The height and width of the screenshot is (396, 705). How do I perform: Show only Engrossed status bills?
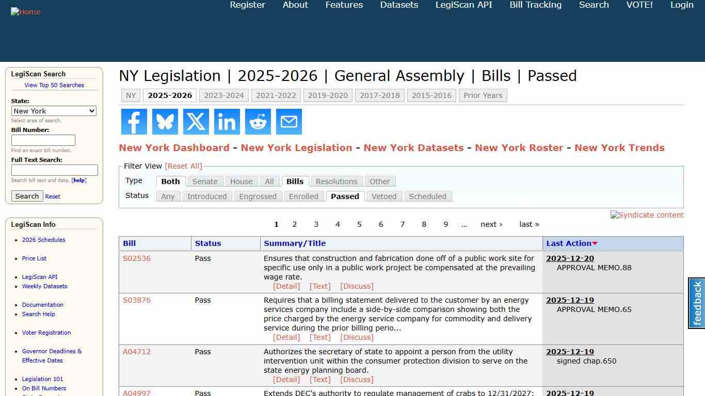[258, 196]
